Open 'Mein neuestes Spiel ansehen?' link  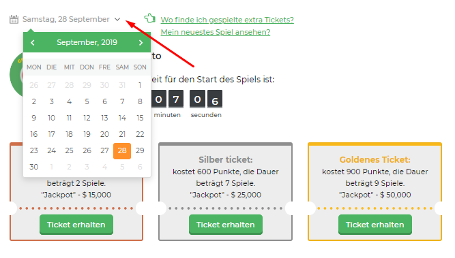click(216, 32)
